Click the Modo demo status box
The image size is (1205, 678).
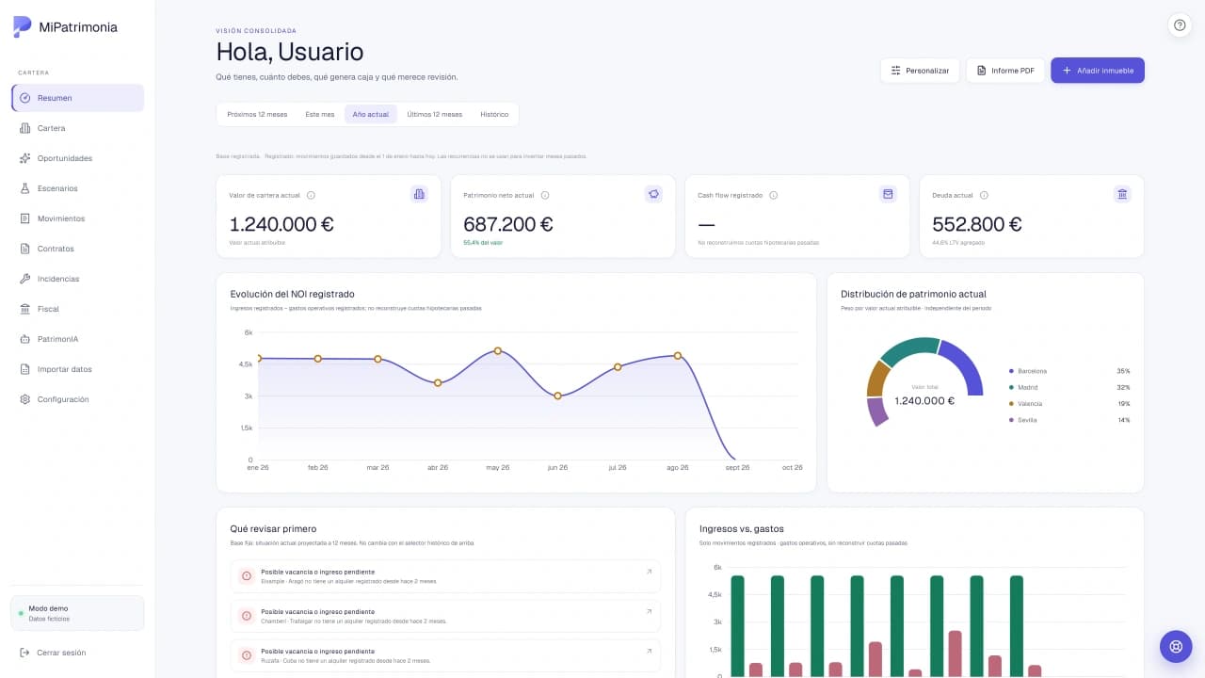77,613
